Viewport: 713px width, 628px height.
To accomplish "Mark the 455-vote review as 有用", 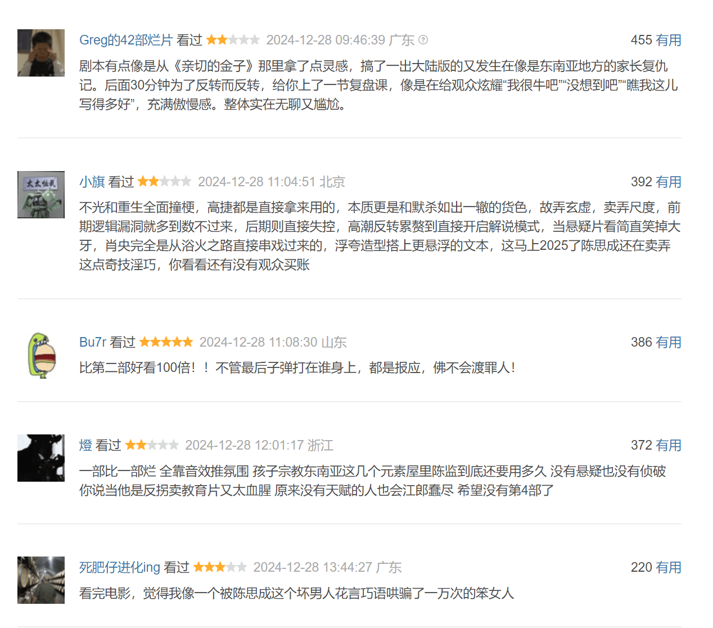I will [669, 40].
